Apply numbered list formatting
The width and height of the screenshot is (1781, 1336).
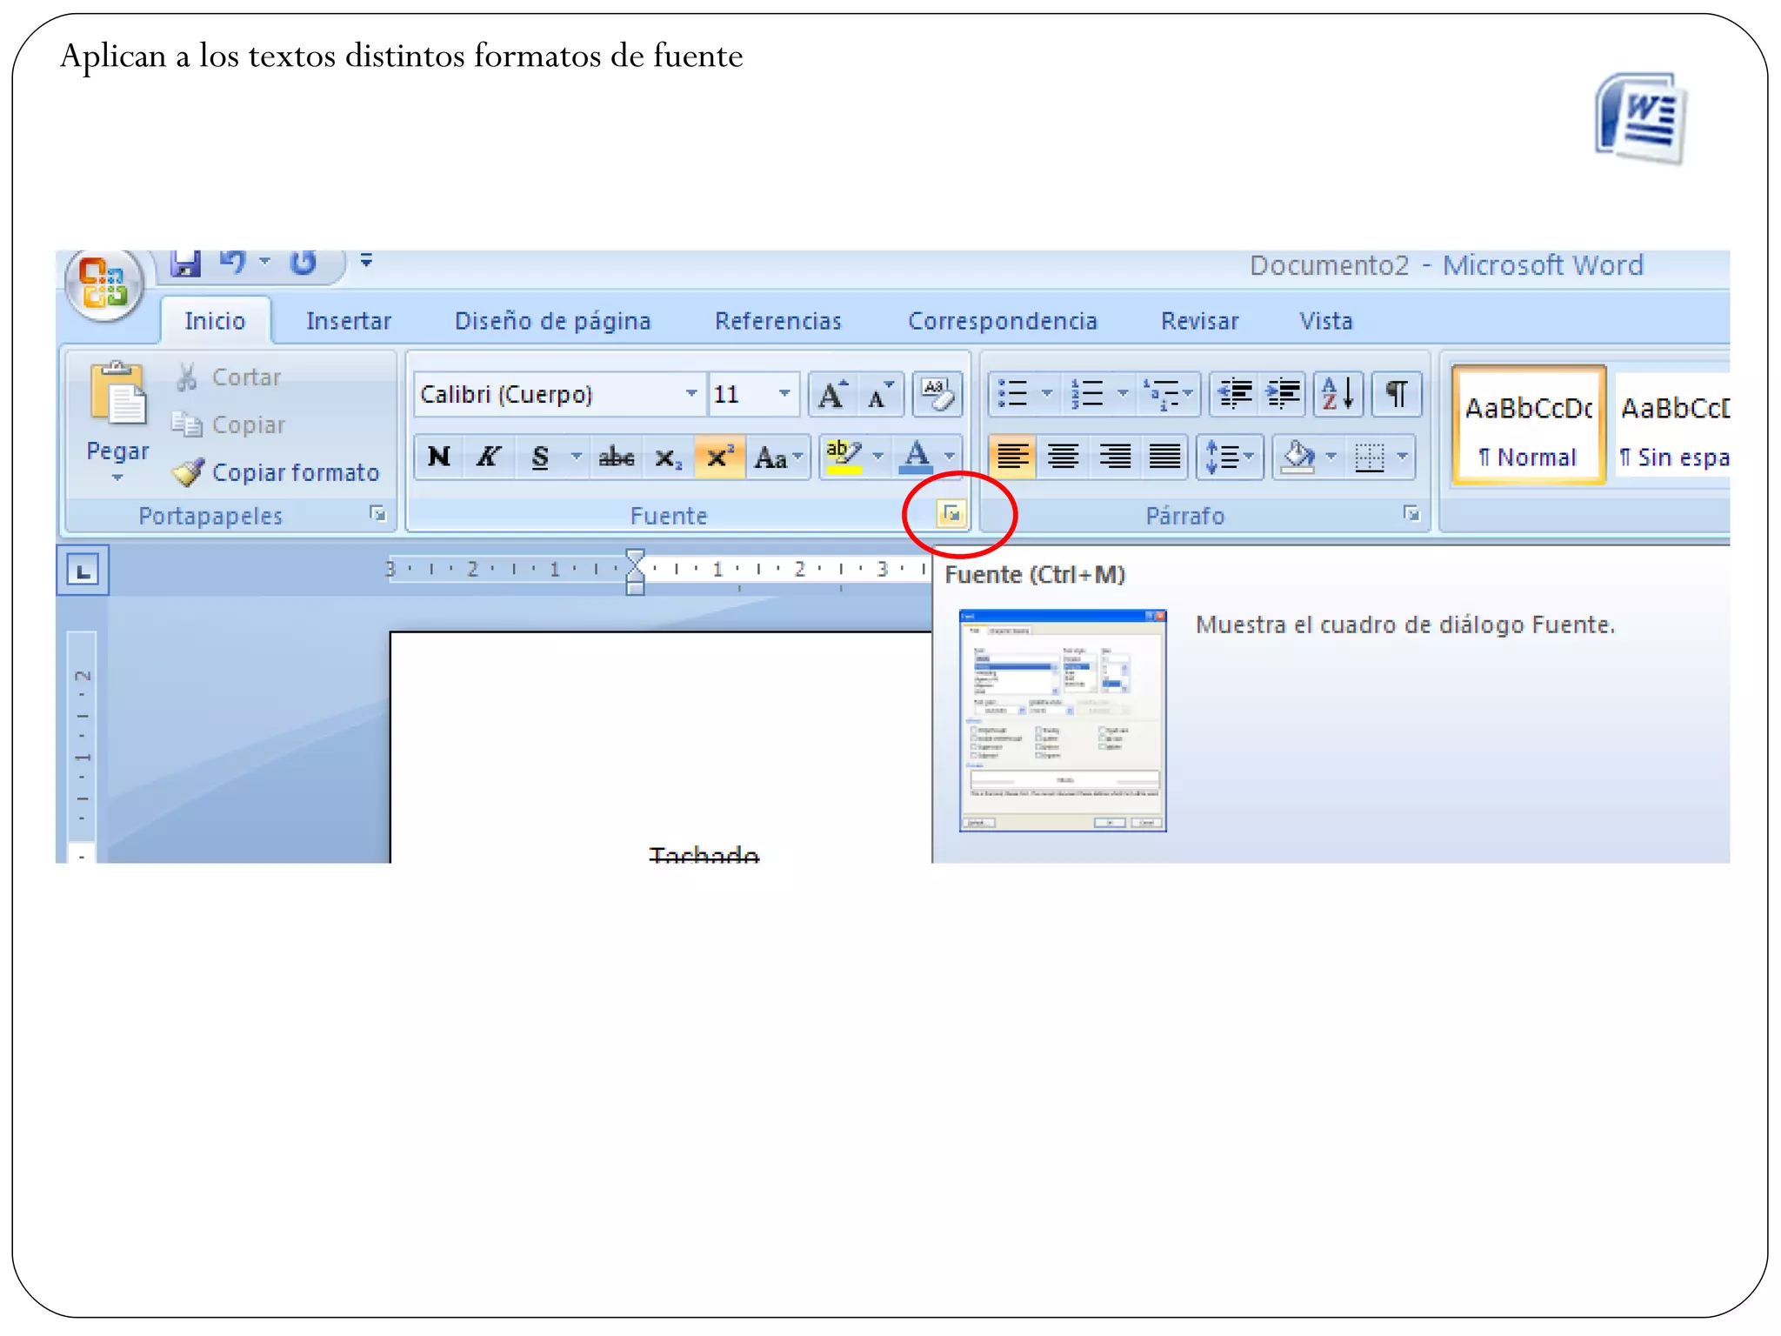[1088, 394]
